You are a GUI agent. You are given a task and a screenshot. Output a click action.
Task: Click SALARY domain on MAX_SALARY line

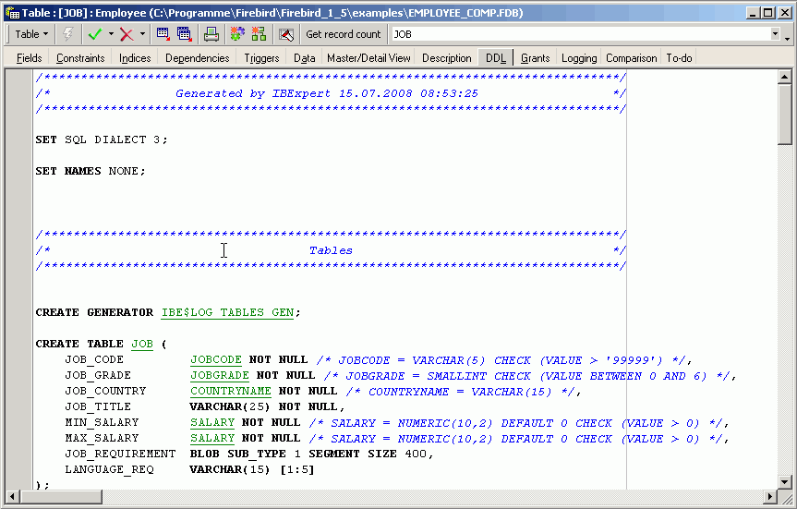pyautogui.click(x=212, y=438)
